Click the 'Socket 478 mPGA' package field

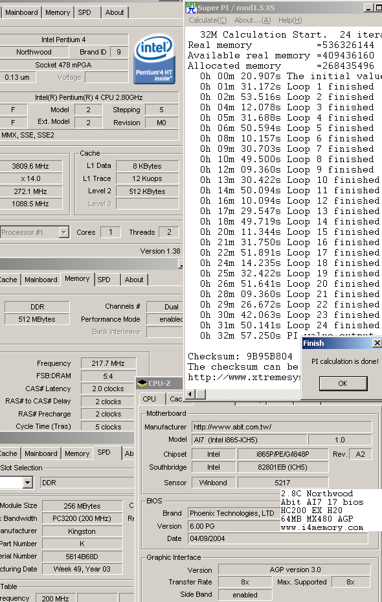point(63,65)
